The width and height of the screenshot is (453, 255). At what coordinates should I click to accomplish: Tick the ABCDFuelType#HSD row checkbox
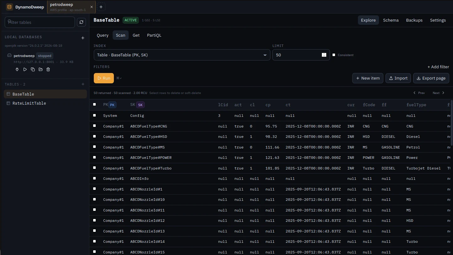[94, 136]
